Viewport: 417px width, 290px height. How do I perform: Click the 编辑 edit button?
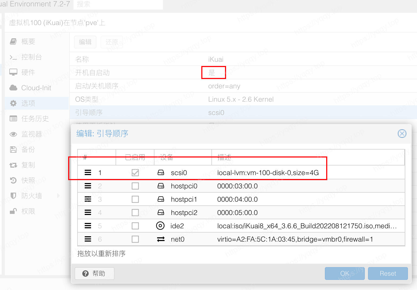85,42
